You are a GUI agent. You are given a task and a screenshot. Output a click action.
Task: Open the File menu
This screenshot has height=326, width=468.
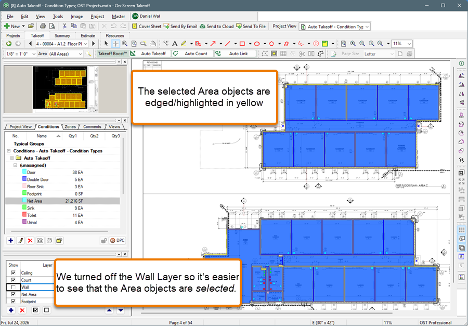click(x=10, y=17)
